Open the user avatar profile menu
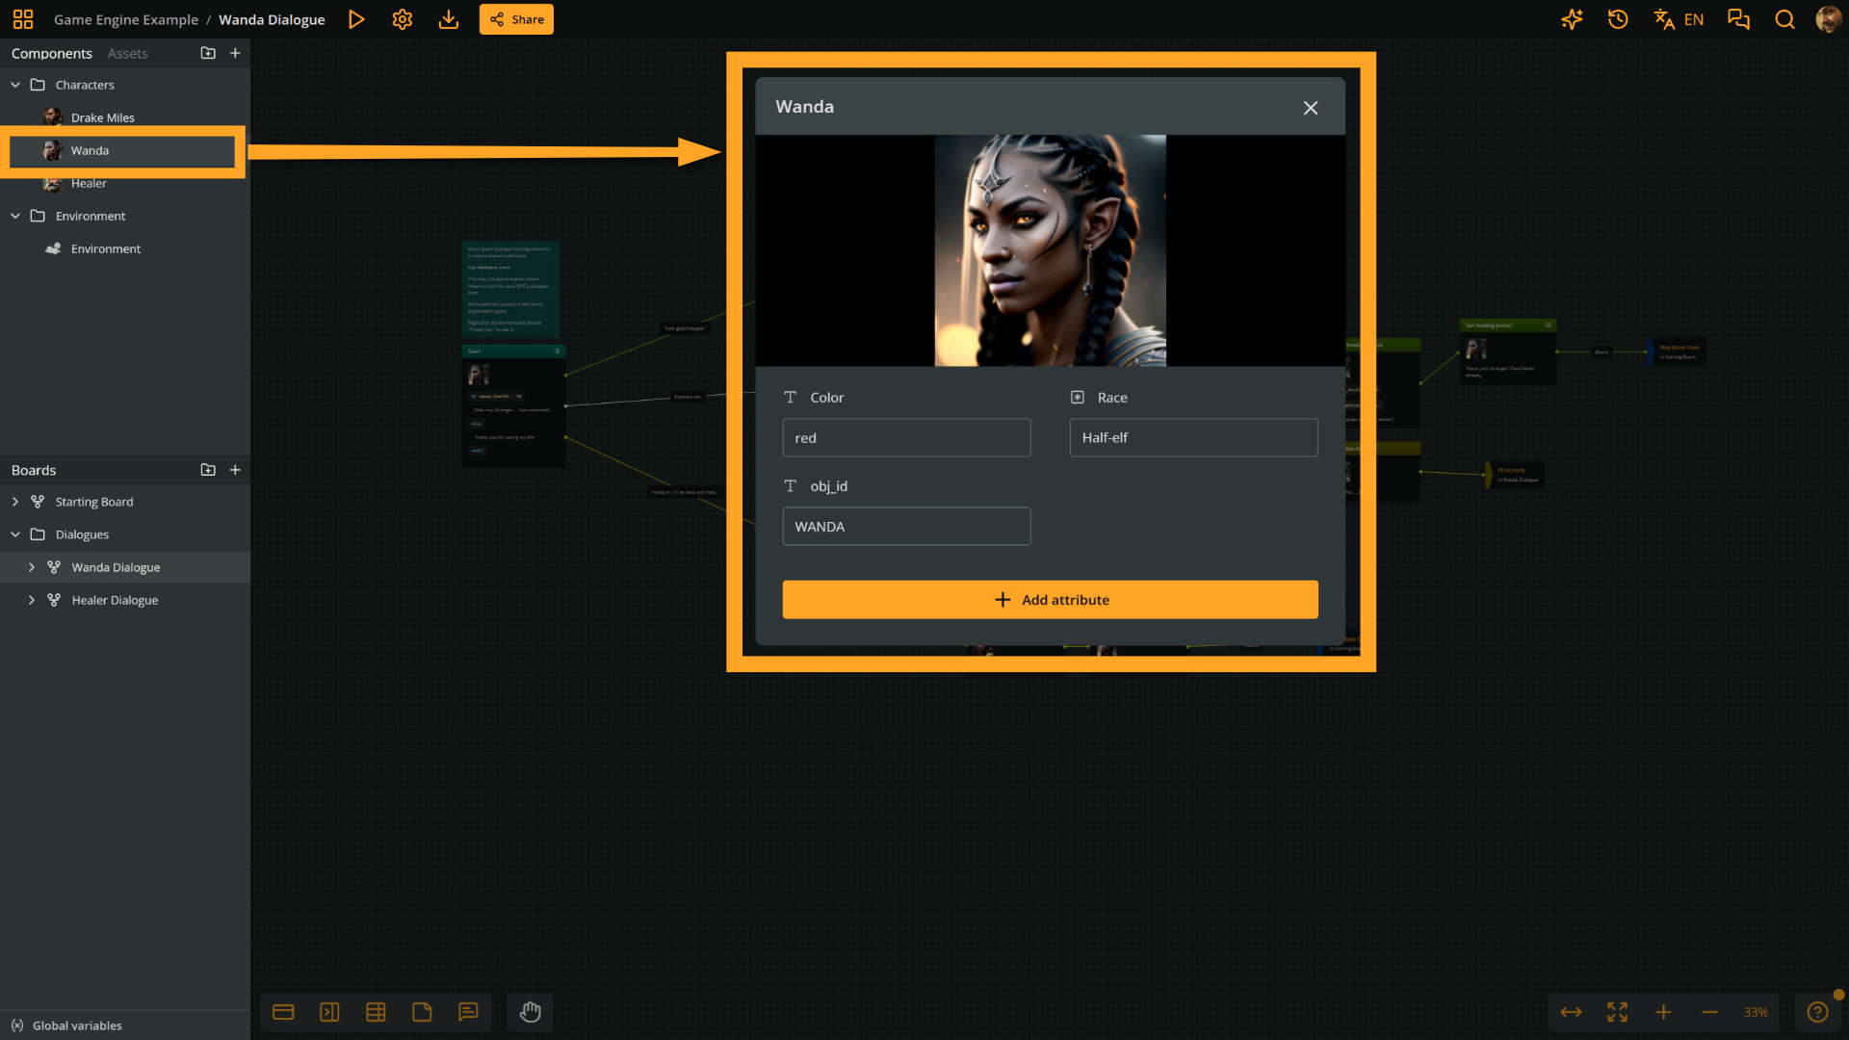The height and width of the screenshot is (1040, 1849). click(x=1828, y=19)
